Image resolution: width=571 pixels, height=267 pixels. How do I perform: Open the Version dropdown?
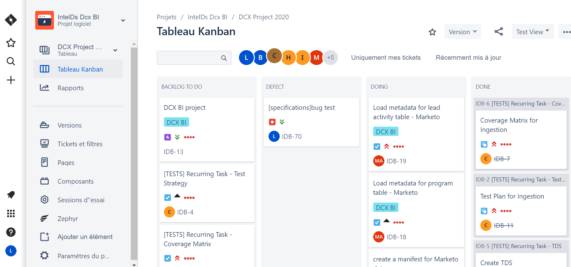pos(462,31)
